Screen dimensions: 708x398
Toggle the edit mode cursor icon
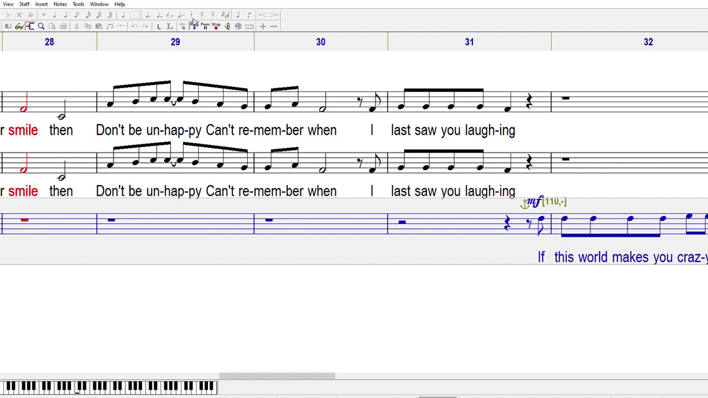tap(30, 26)
